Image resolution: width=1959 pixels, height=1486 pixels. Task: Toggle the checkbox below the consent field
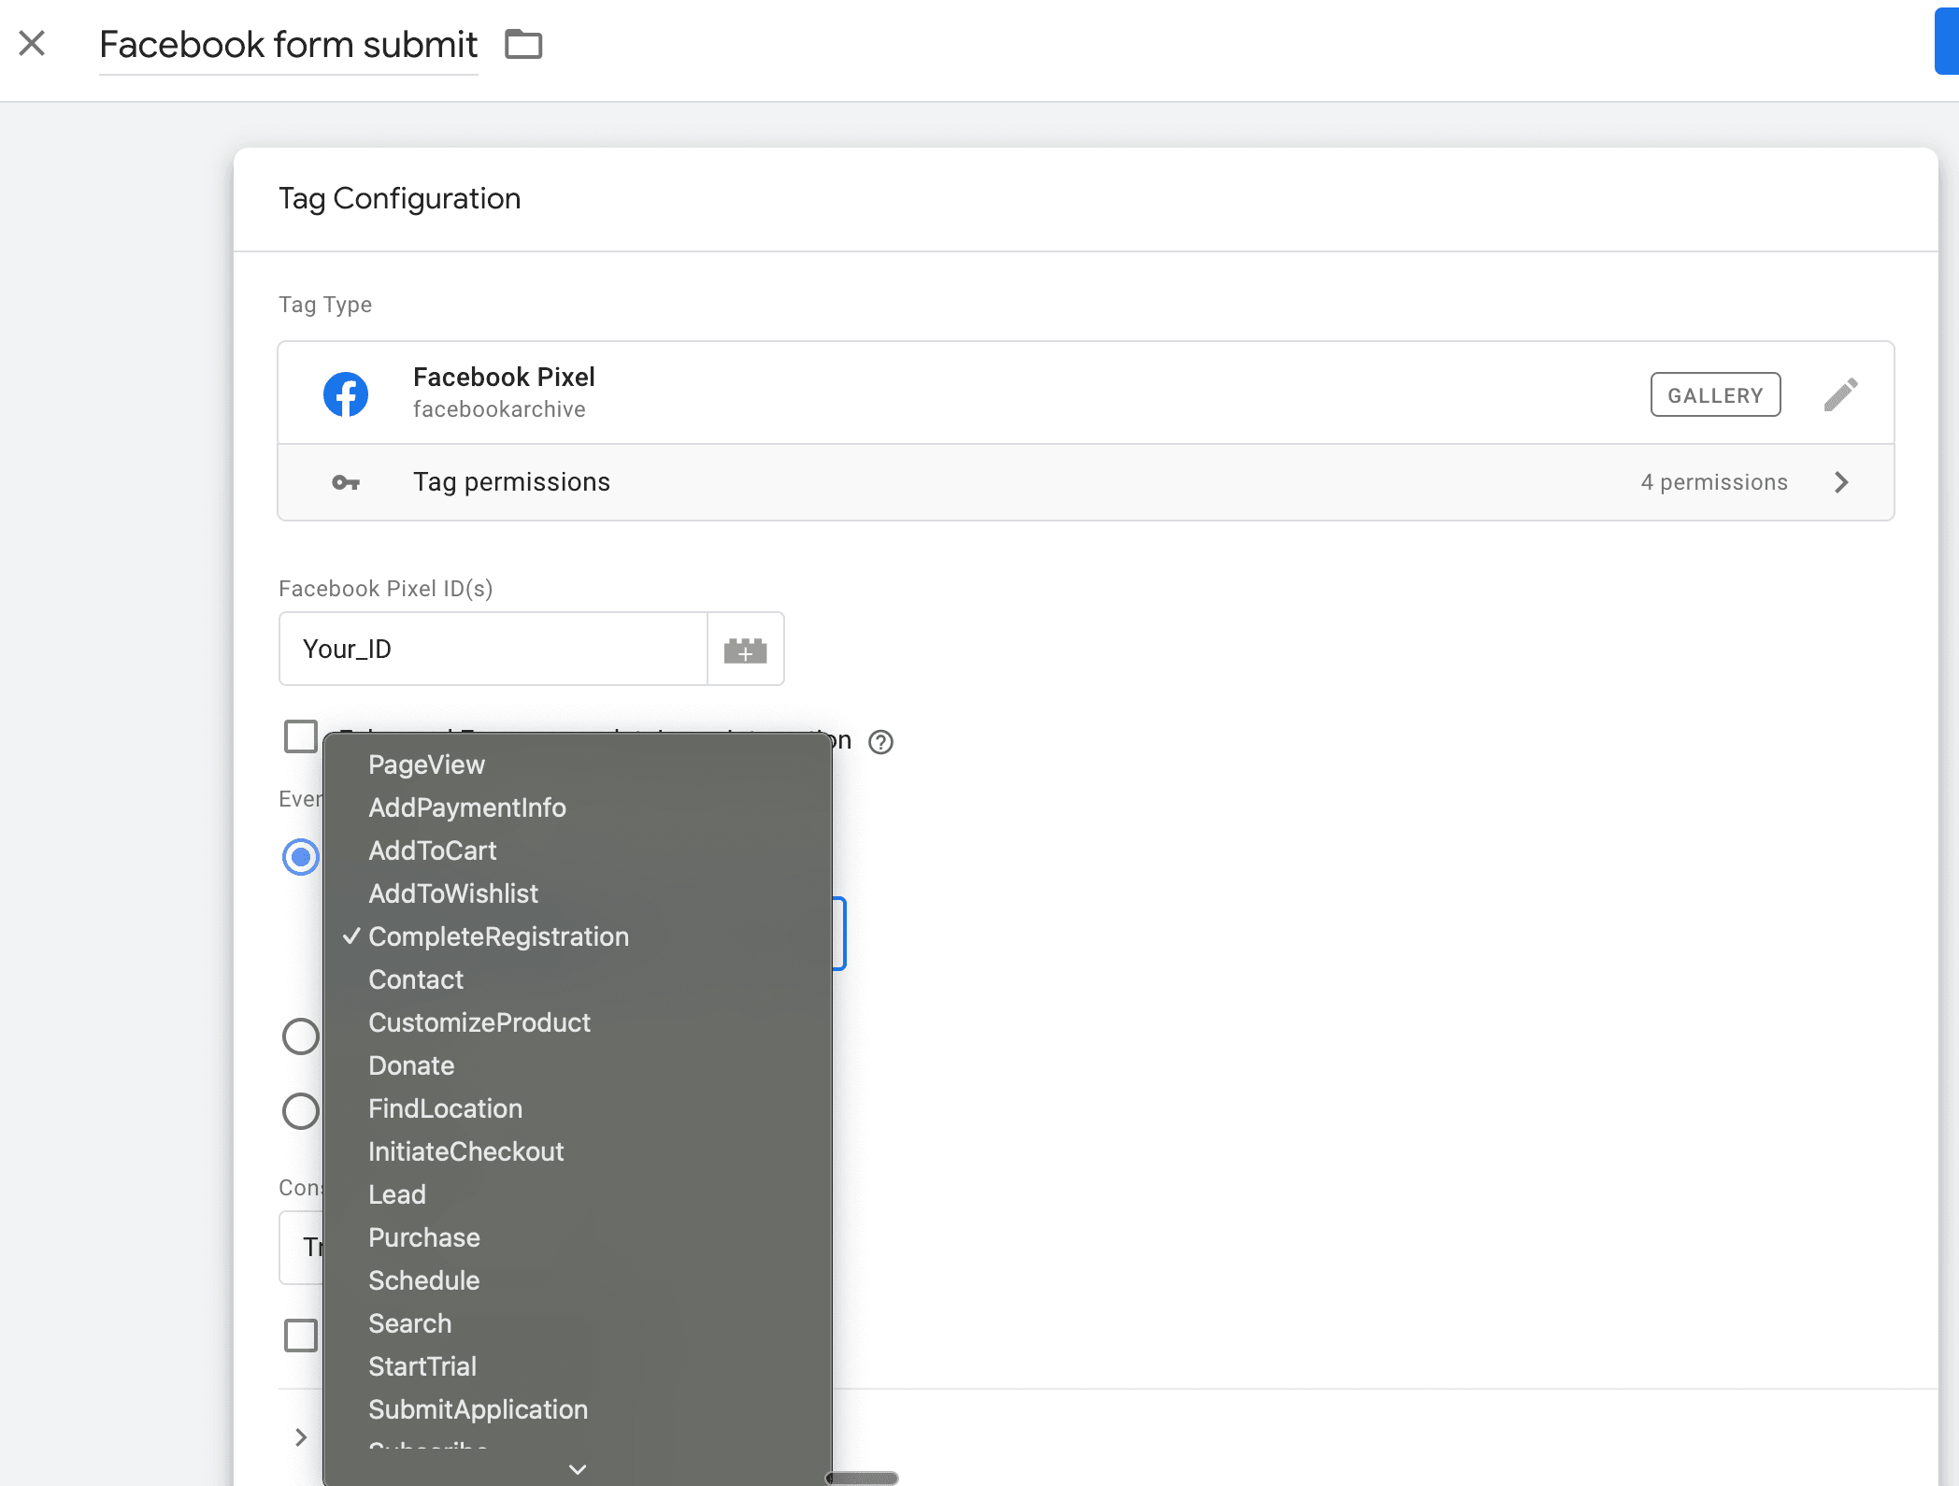[301, 1335]
